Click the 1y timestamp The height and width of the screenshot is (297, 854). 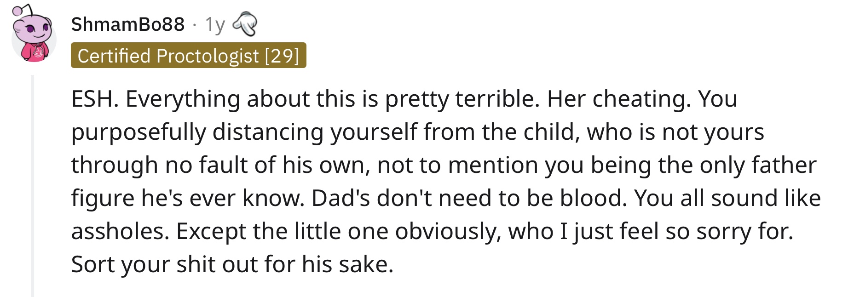click(215, 24)
